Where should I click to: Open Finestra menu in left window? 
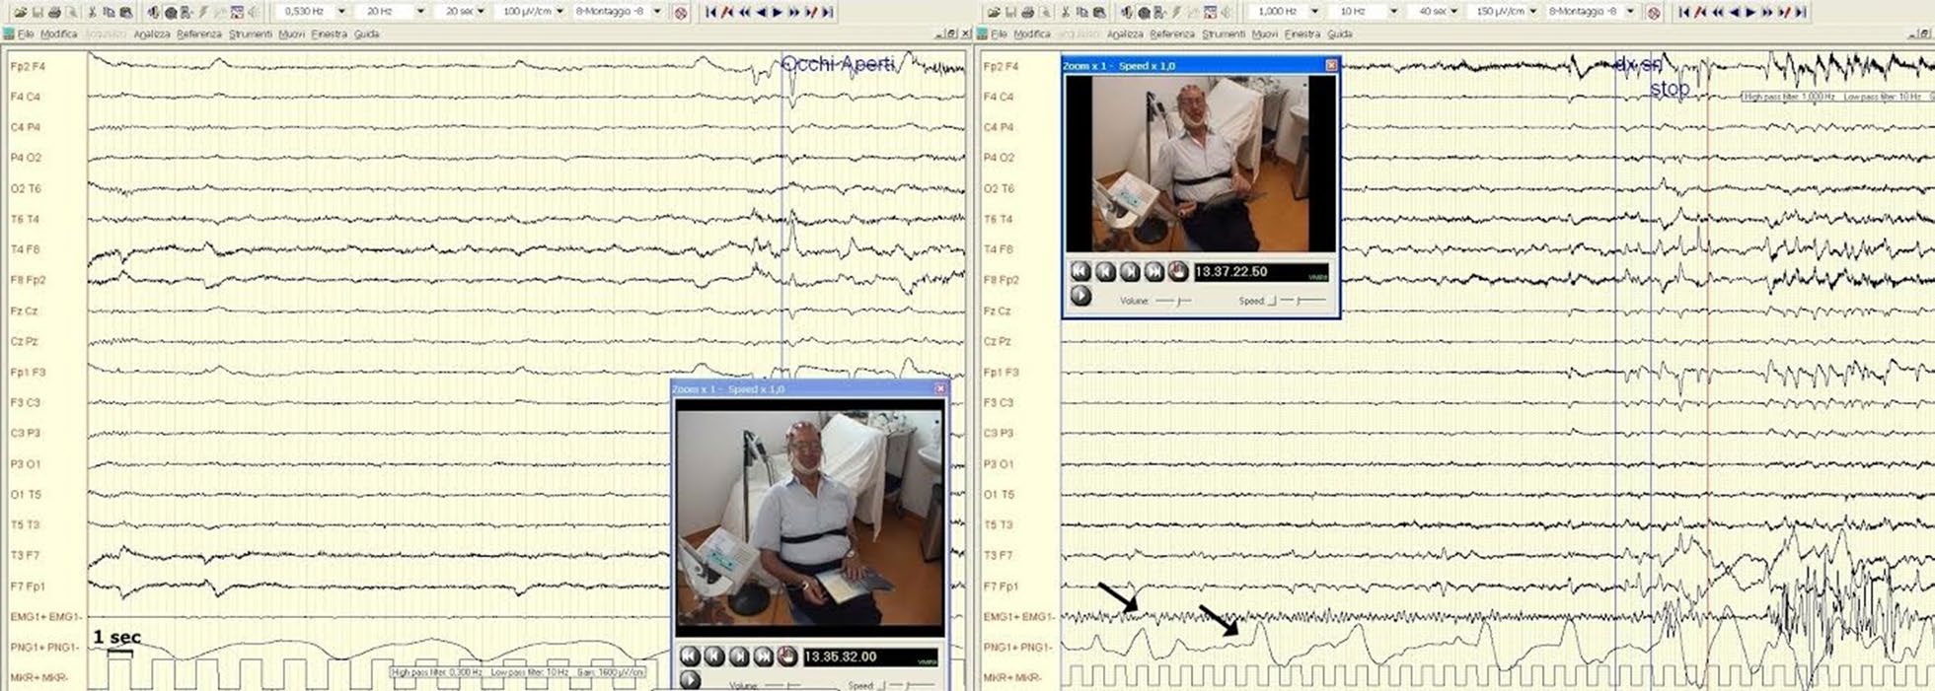[x=329, y=34]
